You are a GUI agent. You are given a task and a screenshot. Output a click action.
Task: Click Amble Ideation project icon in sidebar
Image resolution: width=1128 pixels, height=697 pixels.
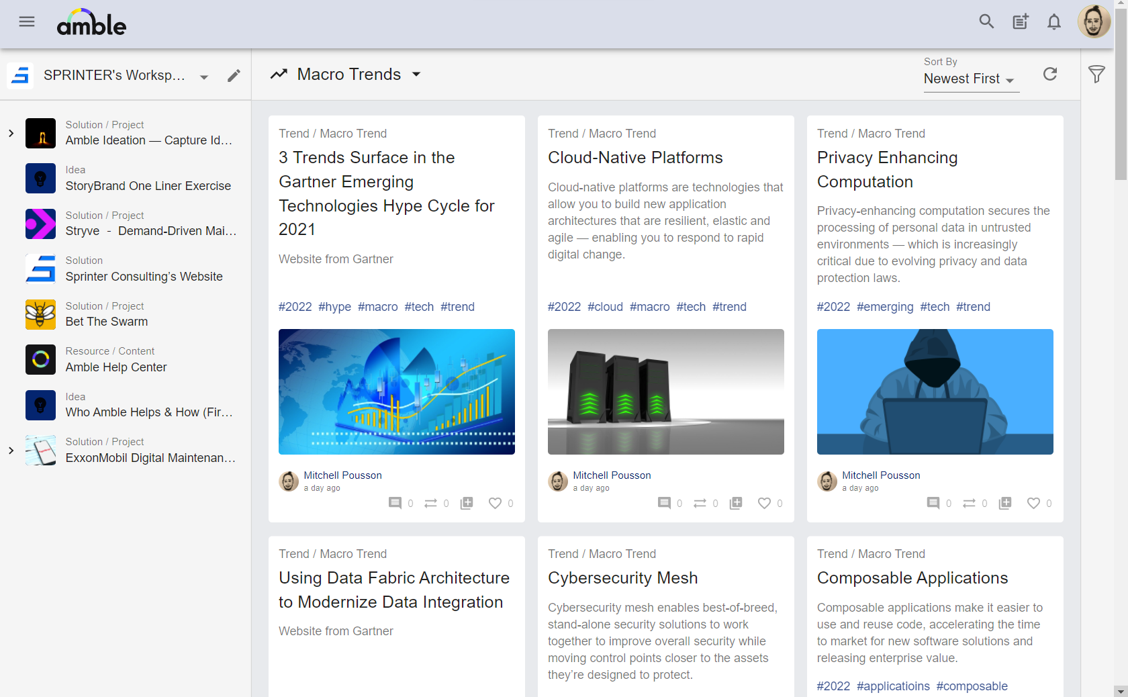coord(40,133)
